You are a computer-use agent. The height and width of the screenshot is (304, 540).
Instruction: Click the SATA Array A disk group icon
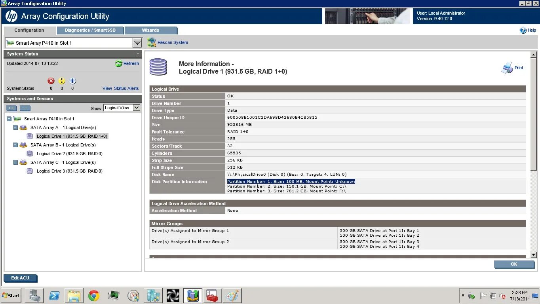coord(23,127)
